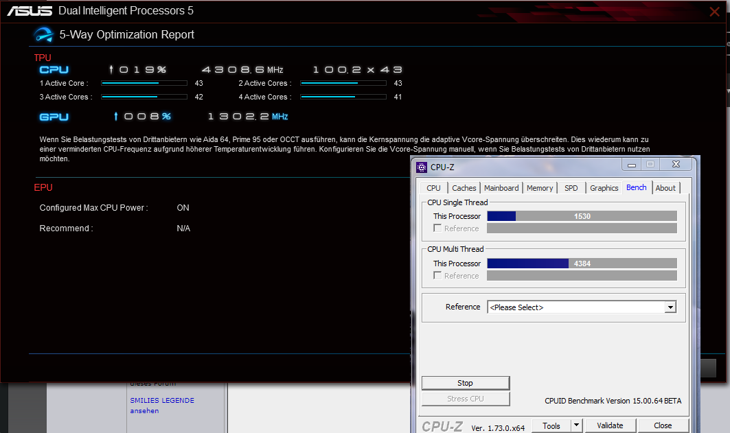Click the 5-Way Optimization Report icon
Screen dimensions: 730x433
[43, 35]
